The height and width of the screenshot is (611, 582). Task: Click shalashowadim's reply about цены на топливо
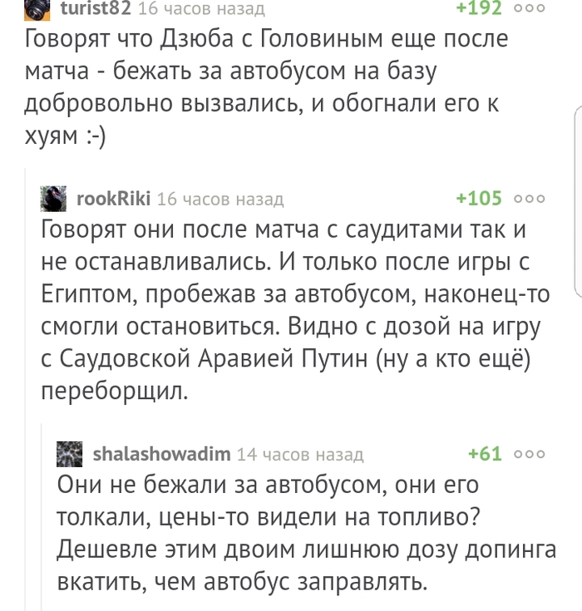pos(291,532)
